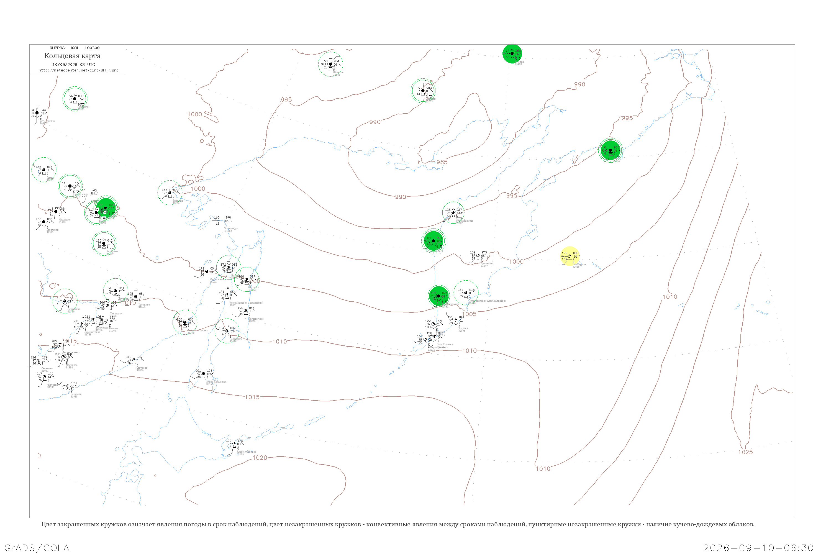Select the Oymyakon 24688 station marker
Viewport: 831px width, 554px height.
point(330,64)
